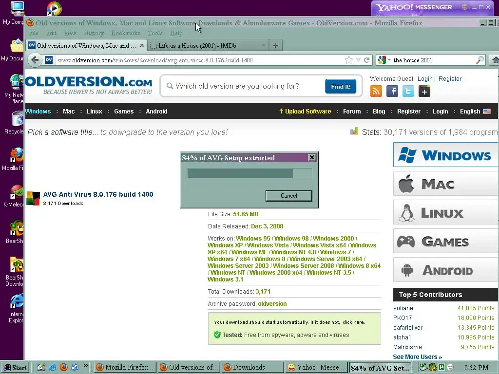
Task: Bookmark this page with the star icon
Action: pos(349,60)
